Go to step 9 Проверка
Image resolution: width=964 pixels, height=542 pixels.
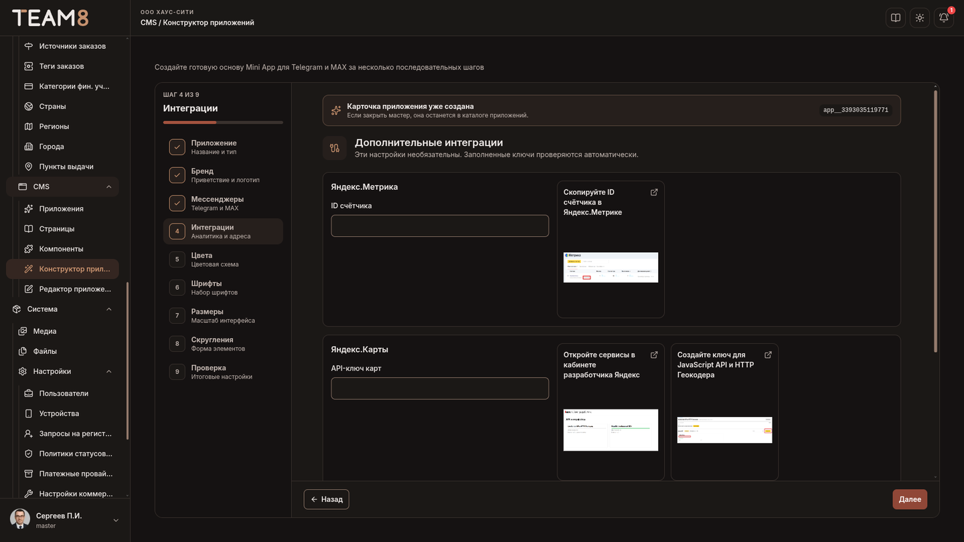(x=223, y=372)
